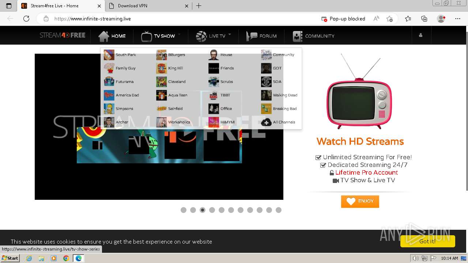
Task: Click the ENJOY button
Action: 360,201
